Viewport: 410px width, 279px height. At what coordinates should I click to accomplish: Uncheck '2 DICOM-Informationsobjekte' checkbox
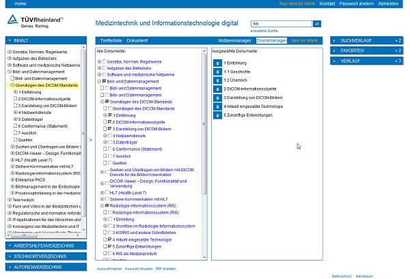coord(110,122)
